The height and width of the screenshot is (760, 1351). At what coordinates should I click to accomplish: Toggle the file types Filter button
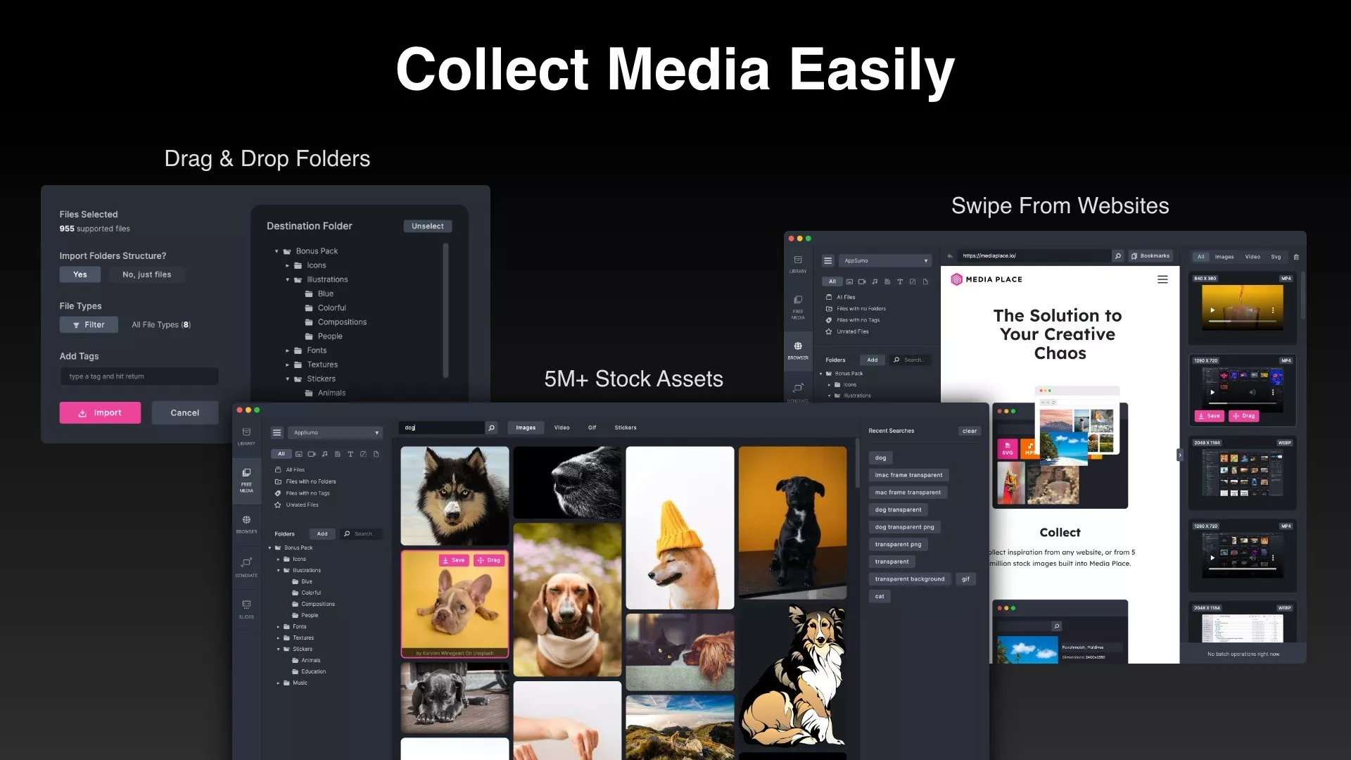click(x=89, y=324)
